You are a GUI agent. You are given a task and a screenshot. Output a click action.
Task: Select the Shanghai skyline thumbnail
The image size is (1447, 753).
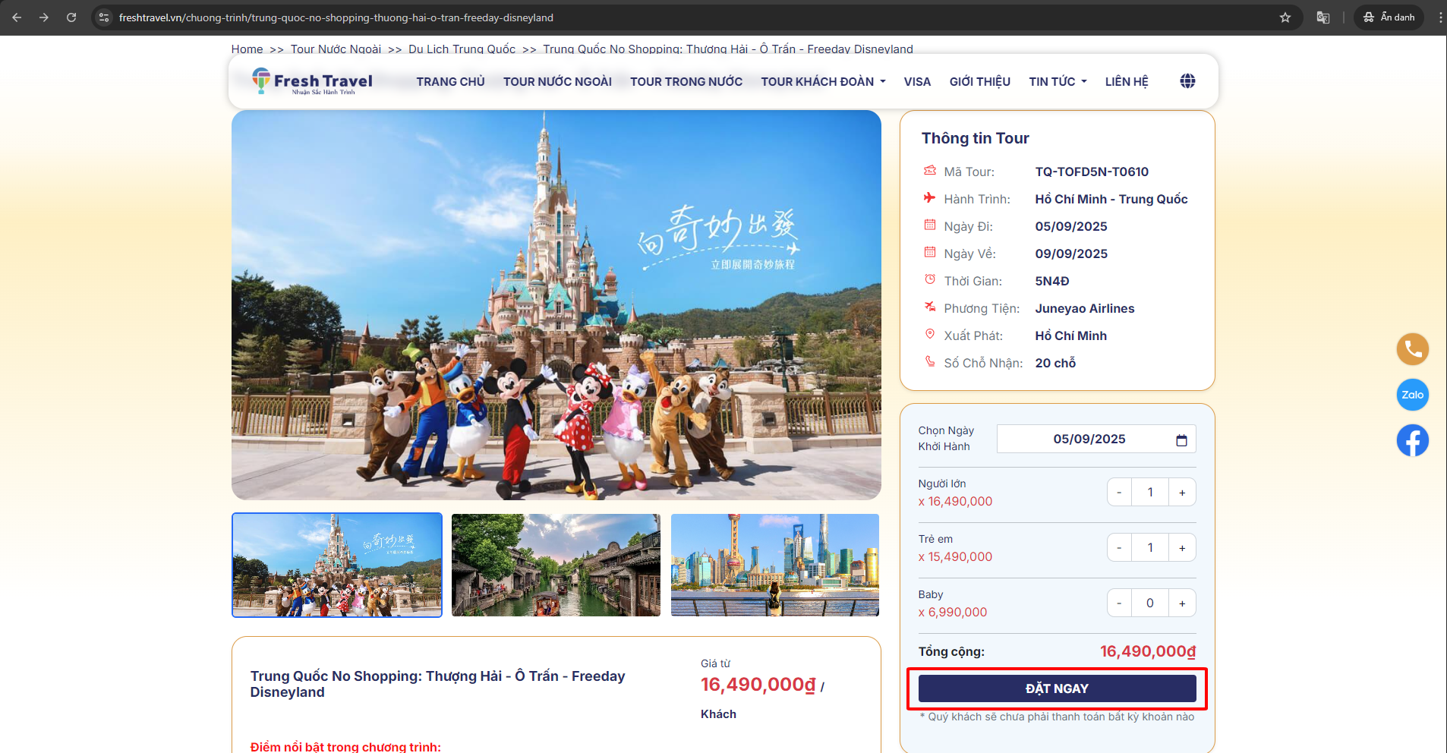pos(775,565)
